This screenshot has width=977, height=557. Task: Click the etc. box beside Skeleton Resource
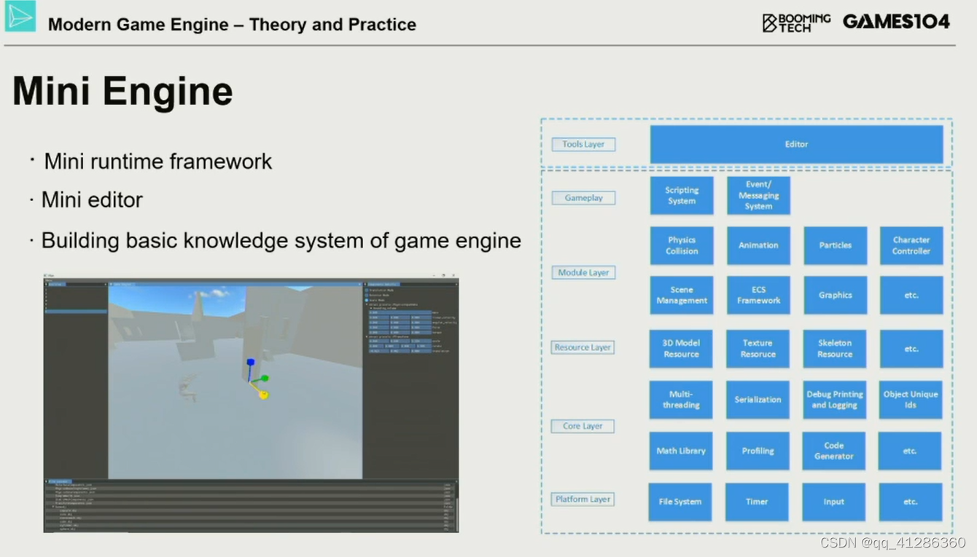[x=911, y=348]
